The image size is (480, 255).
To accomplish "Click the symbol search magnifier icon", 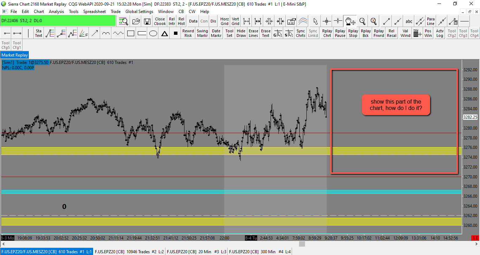I will [123, 21].
